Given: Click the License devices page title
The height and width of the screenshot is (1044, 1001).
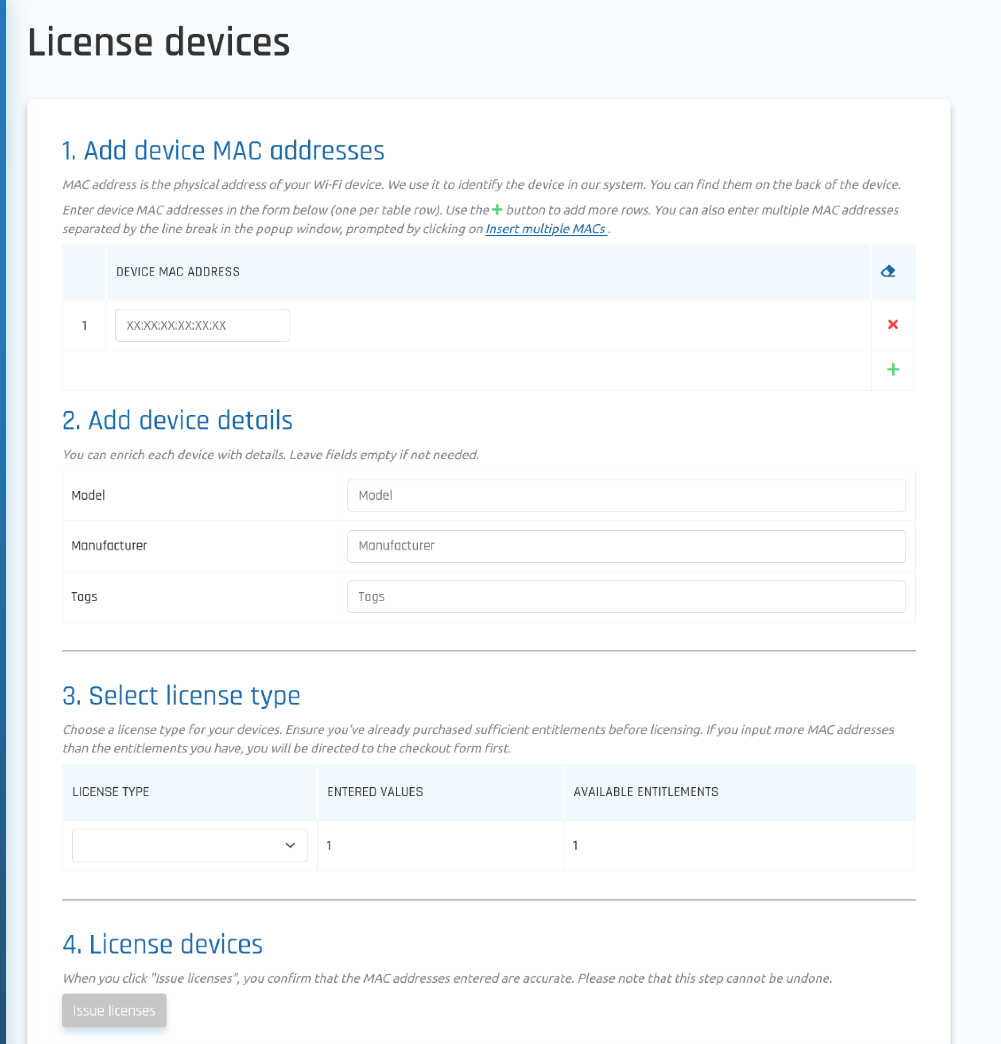Looking at the screenshot, I should pyautogui.click(x=159, y=43).
